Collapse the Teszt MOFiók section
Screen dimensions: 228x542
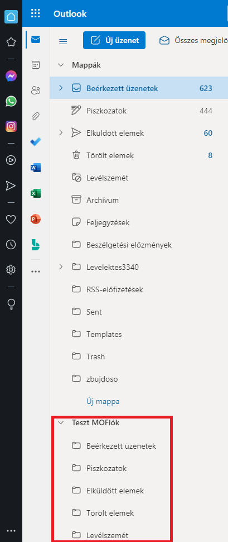(x=61, y=422)
